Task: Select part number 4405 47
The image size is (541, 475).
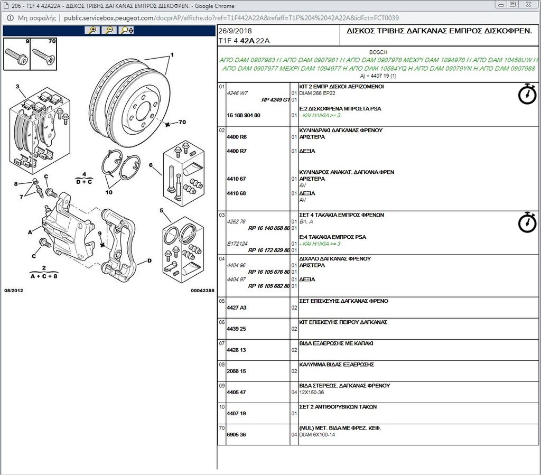Action: (x=236, y=392)
